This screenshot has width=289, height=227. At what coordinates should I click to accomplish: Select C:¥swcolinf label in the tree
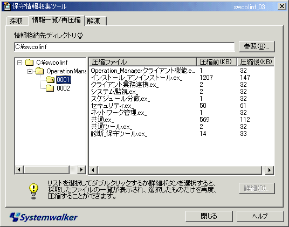(52, 63)
